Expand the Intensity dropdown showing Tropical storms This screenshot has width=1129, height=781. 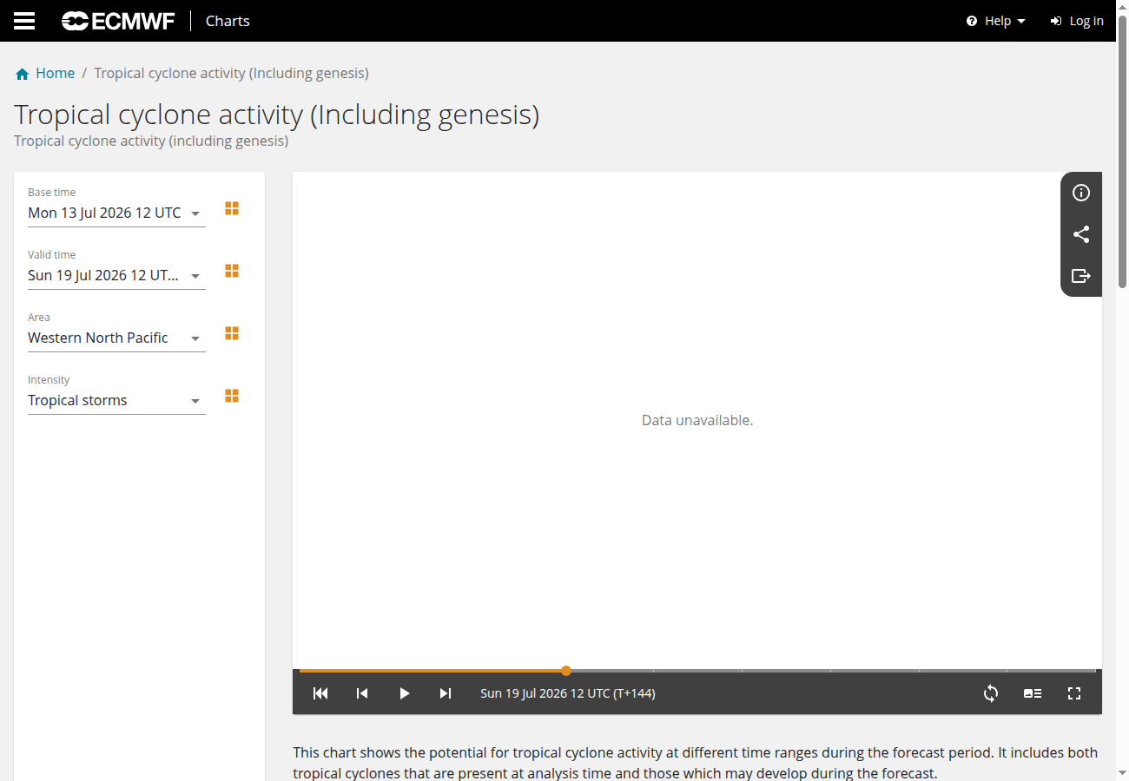point(116,401)
